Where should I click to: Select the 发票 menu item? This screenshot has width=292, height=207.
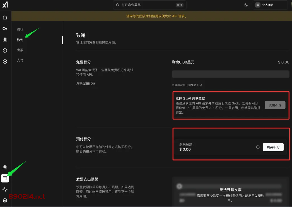pyautogui.click(x=20, y=50)
